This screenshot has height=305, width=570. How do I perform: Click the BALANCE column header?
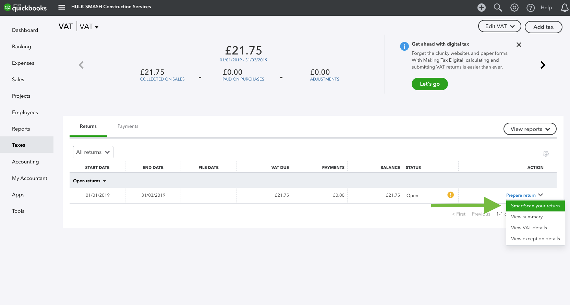tap(390, 168)
